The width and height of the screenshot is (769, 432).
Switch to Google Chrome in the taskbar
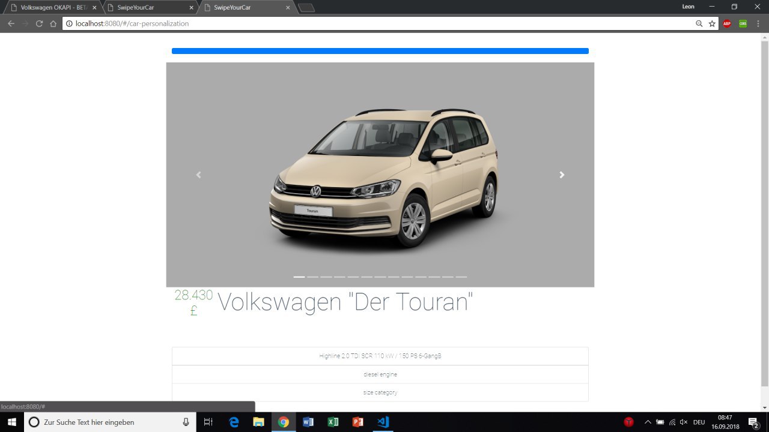(284, 422)
